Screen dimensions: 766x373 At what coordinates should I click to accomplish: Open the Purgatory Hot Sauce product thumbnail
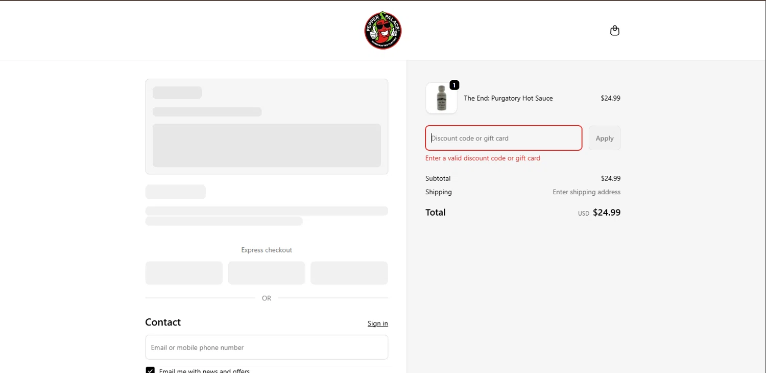coord(441,98)
